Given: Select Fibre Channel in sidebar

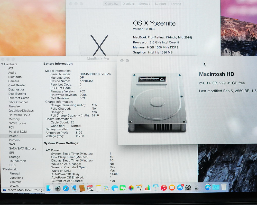Looking at the screenshot, I should click(x=18, y=102).
